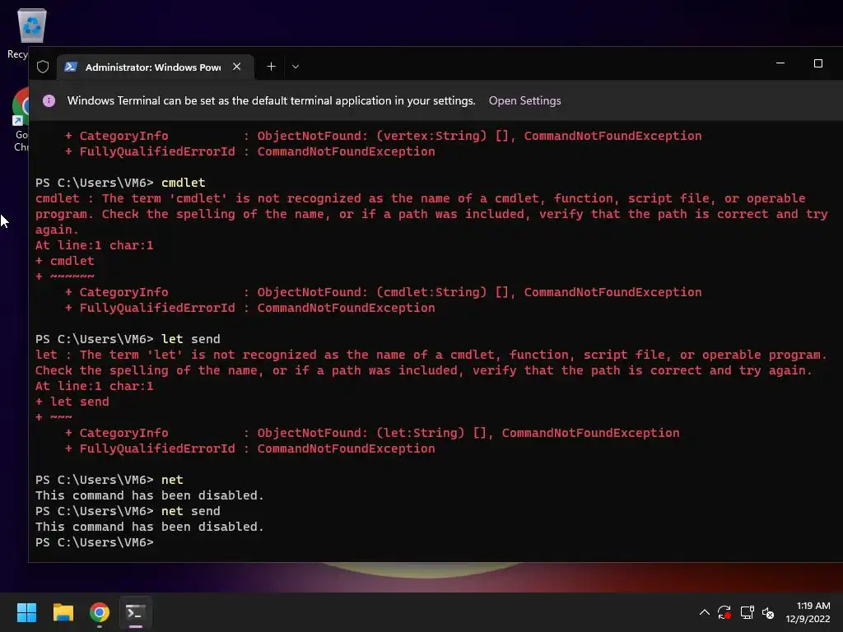This screenshot has width=843, height=632.
Task: Click the '(vertex:String)' CategoryInfo line
Action: [384, 136]
